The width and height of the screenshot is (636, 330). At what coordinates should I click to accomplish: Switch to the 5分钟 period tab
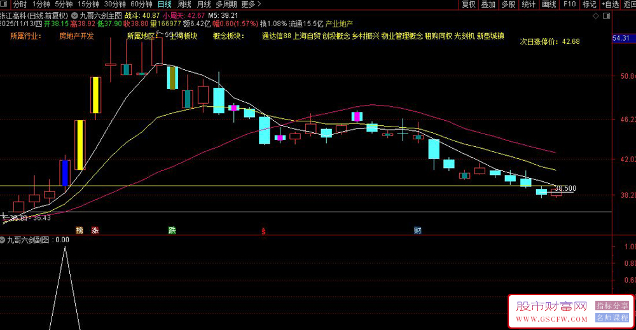pyautogui.click(x=64, y=4)
